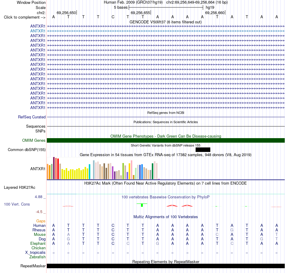Open the OMIM Gene Phenotypes track title
The width and height of the screenshot is (285, 273).
(x=166, y=136)
